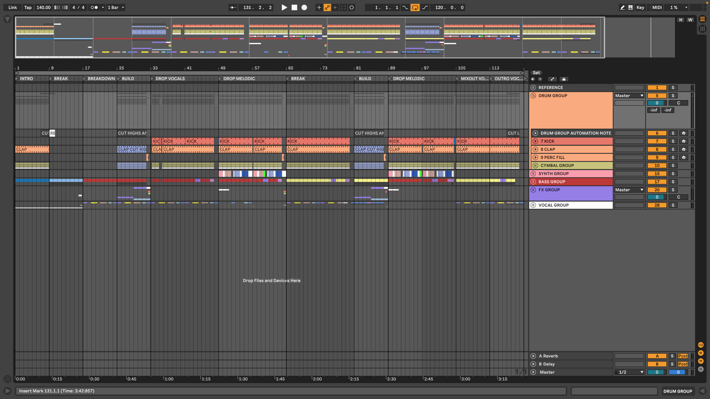Viewport: 710px width, 399px height.
Task: Show the Returns section R icon
Action: [x=701, y=353]
